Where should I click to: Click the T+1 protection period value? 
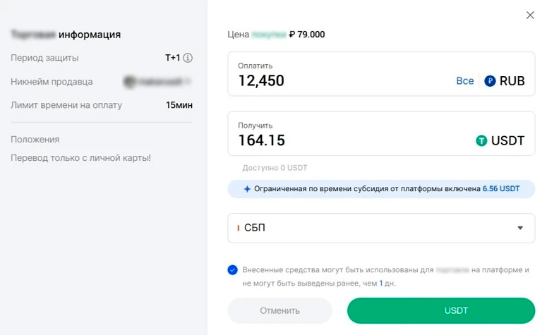tap(172, 58)
